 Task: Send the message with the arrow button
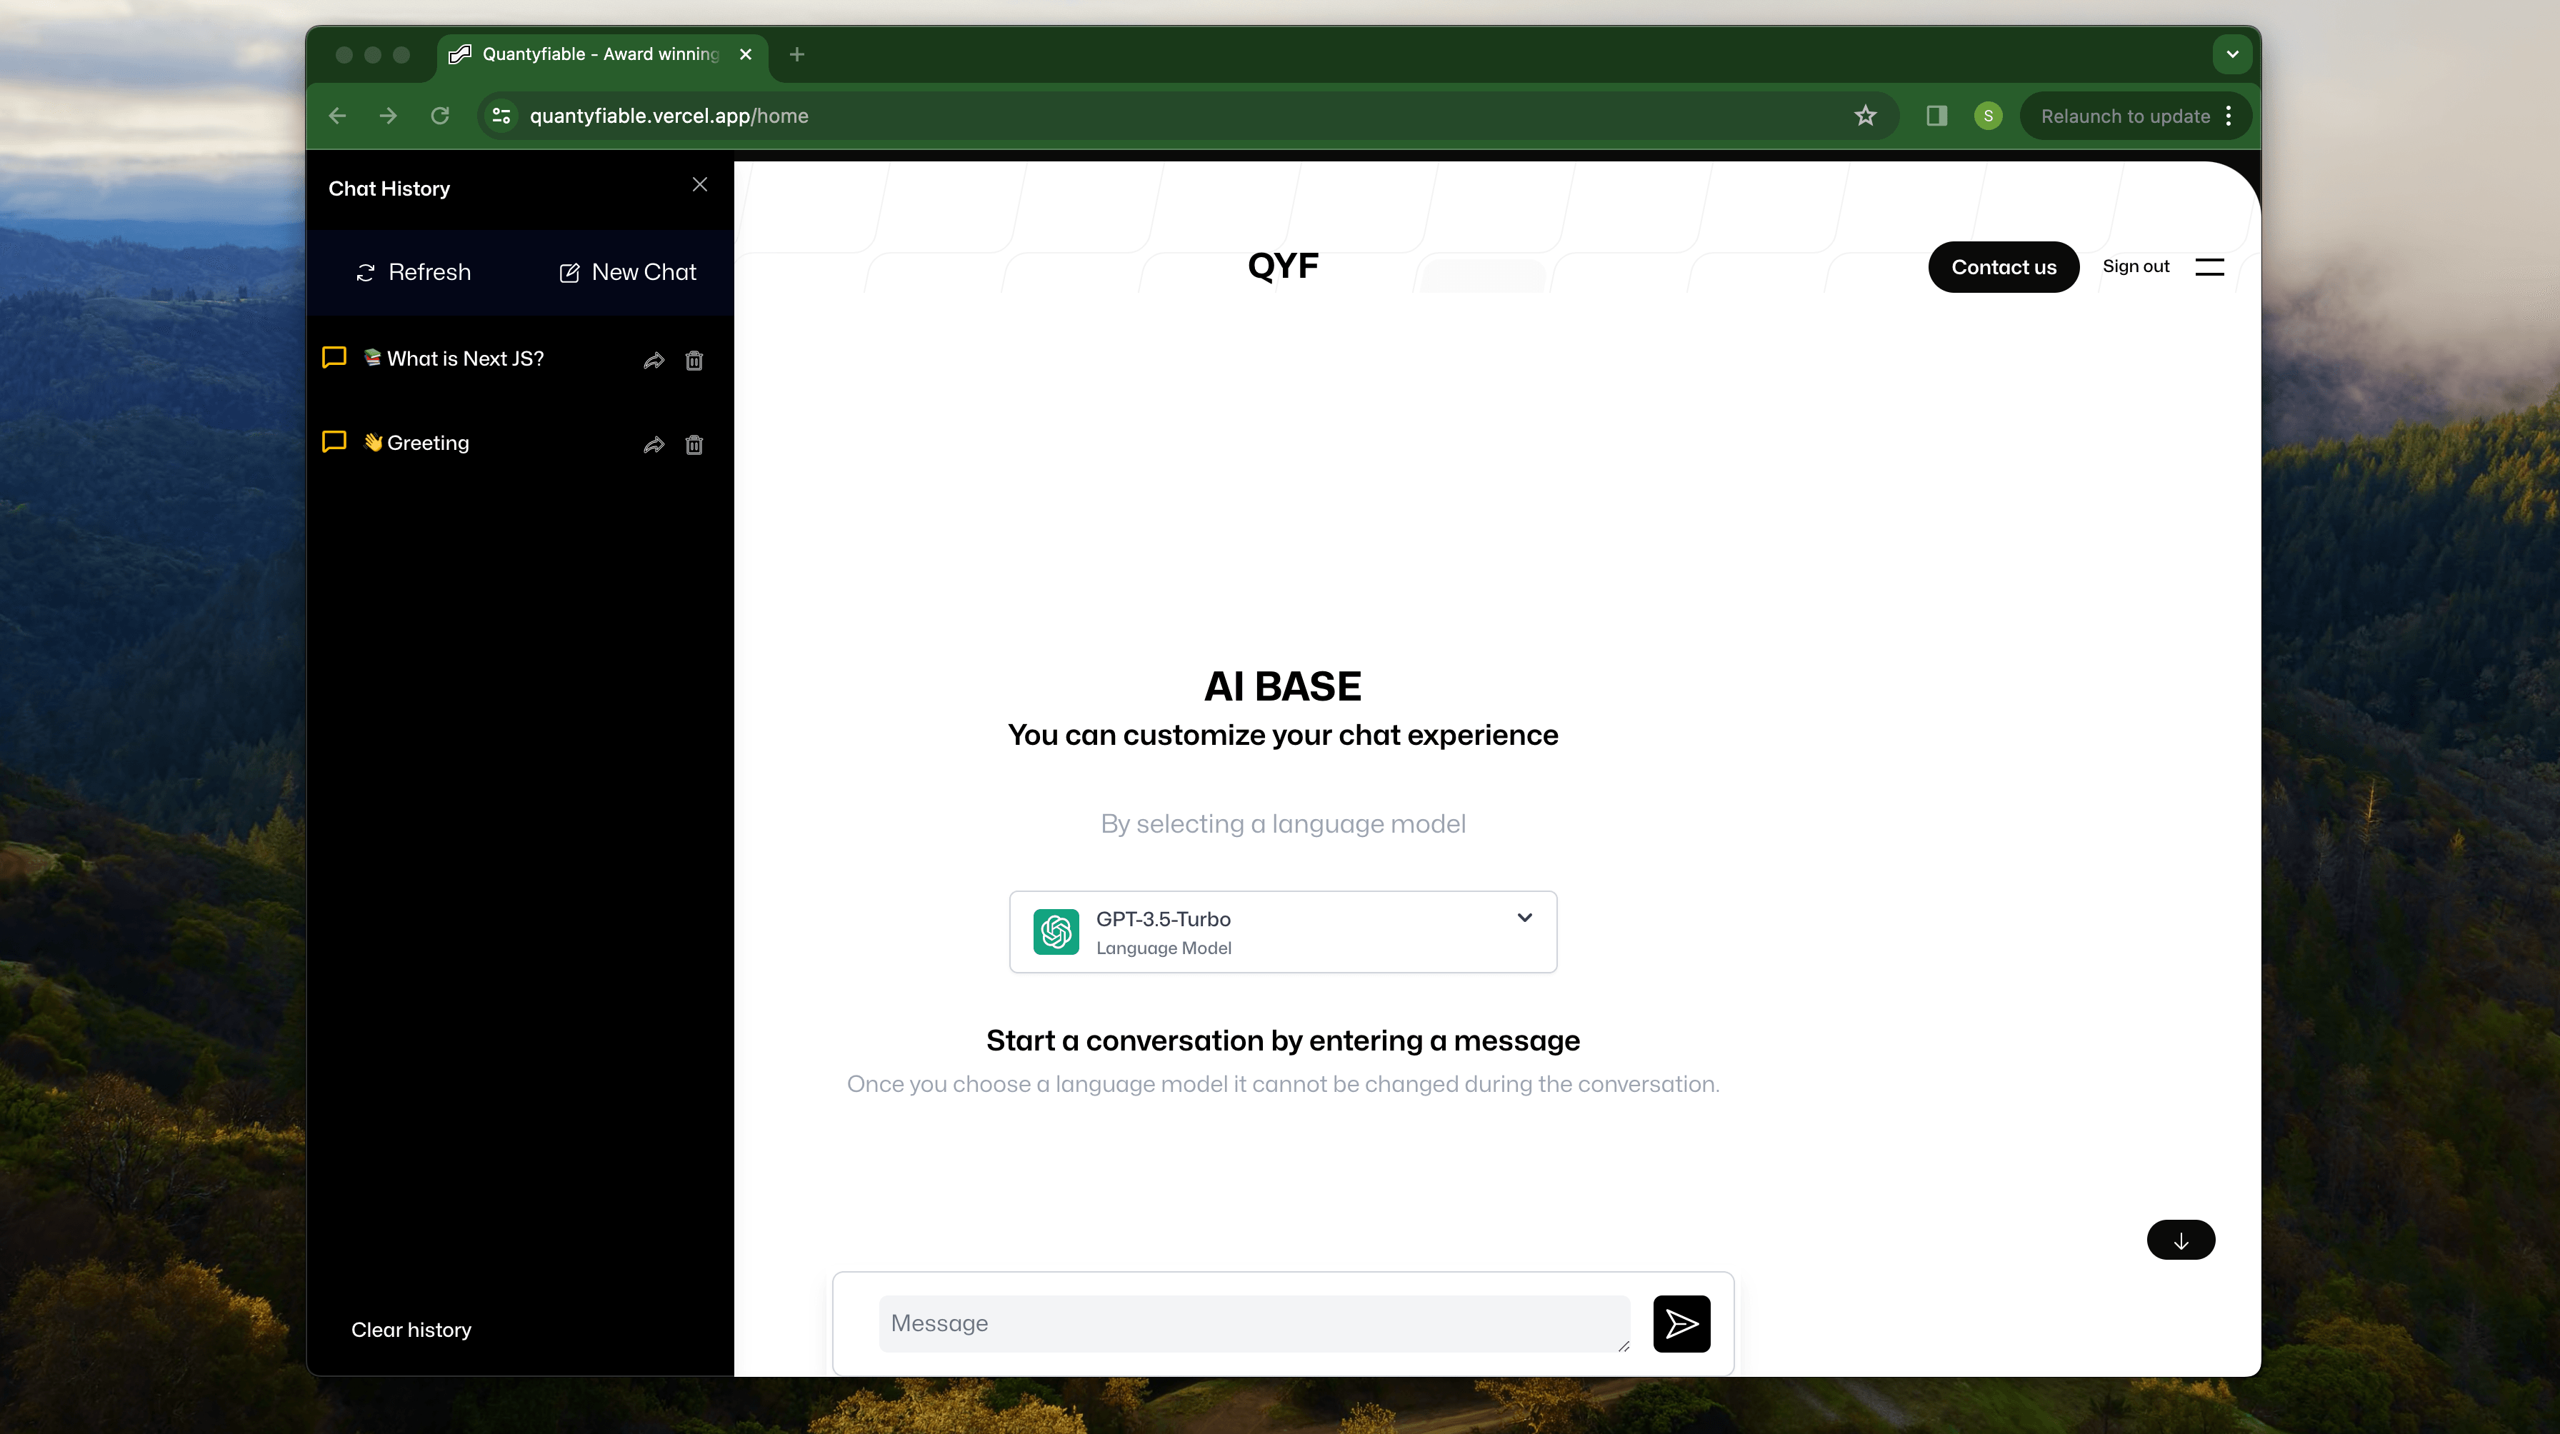click(x=1681, y=1324)
